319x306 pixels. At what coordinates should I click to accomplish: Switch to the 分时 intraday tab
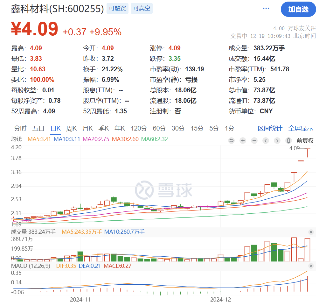20,128
